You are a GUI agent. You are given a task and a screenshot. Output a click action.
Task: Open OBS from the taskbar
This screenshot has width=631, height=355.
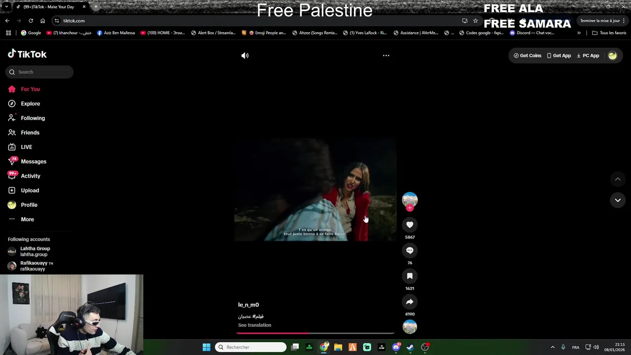click(425, 347)
